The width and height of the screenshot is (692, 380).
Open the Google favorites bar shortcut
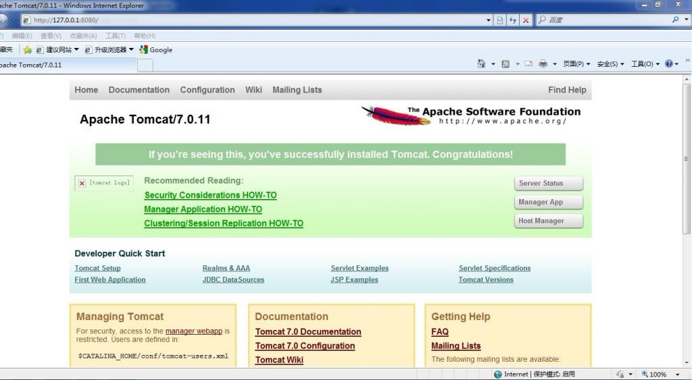[x=156, y=50]
